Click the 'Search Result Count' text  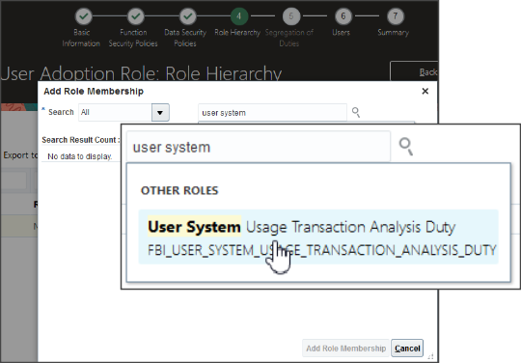point(80,140)
